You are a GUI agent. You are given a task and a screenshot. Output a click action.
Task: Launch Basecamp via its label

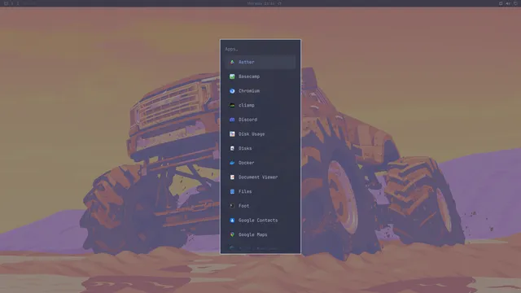249,77
